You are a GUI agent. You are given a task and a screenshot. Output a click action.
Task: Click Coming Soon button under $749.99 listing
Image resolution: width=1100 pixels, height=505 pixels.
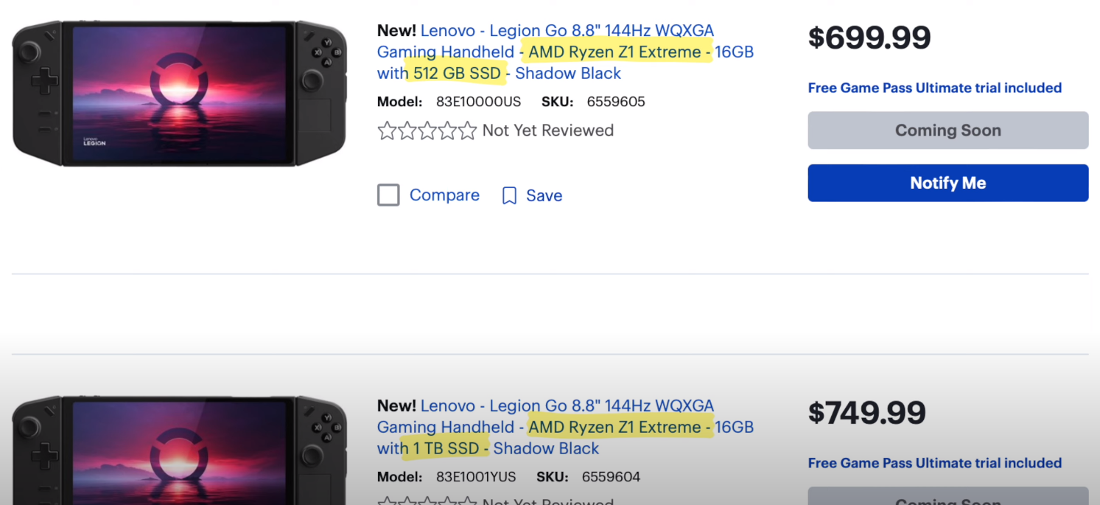pos(947,497)
